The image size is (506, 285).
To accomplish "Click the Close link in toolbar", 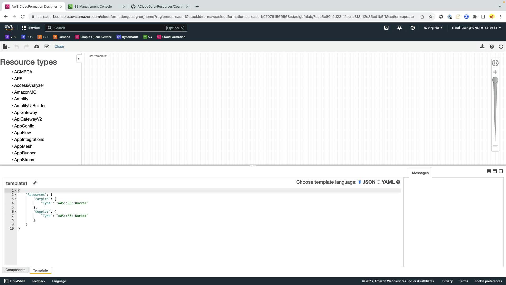I will coord(59,46).
